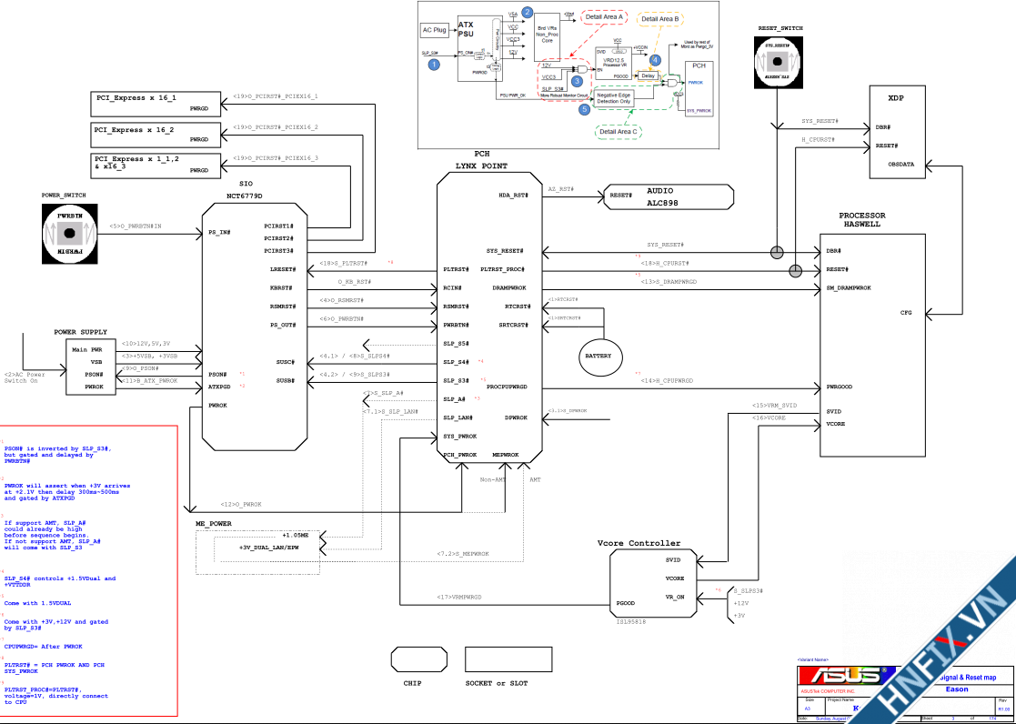Click blue numbered circle 1 near SLP_S3#
This screenshot has height=724, width=1016.
click(434, 65)
